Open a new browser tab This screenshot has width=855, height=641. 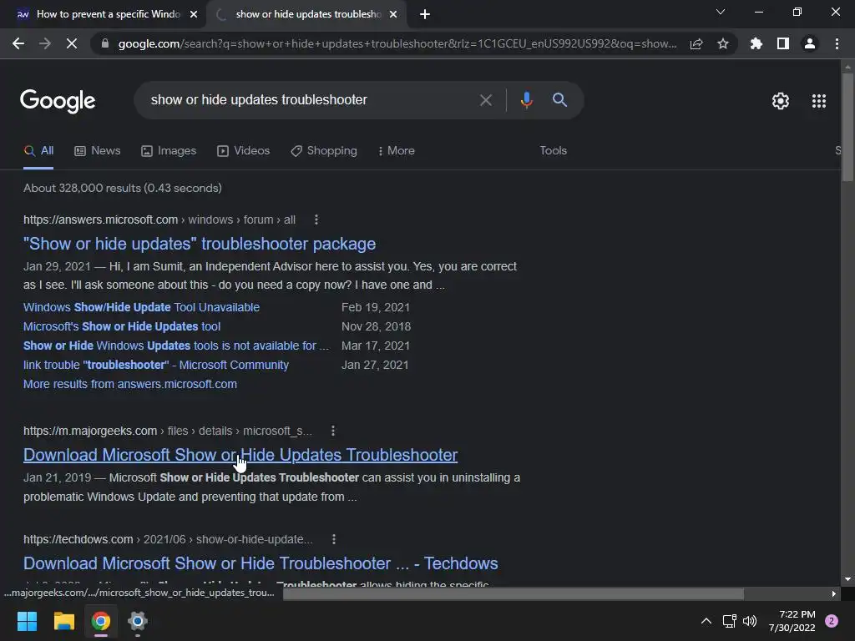tap(425, 15)
